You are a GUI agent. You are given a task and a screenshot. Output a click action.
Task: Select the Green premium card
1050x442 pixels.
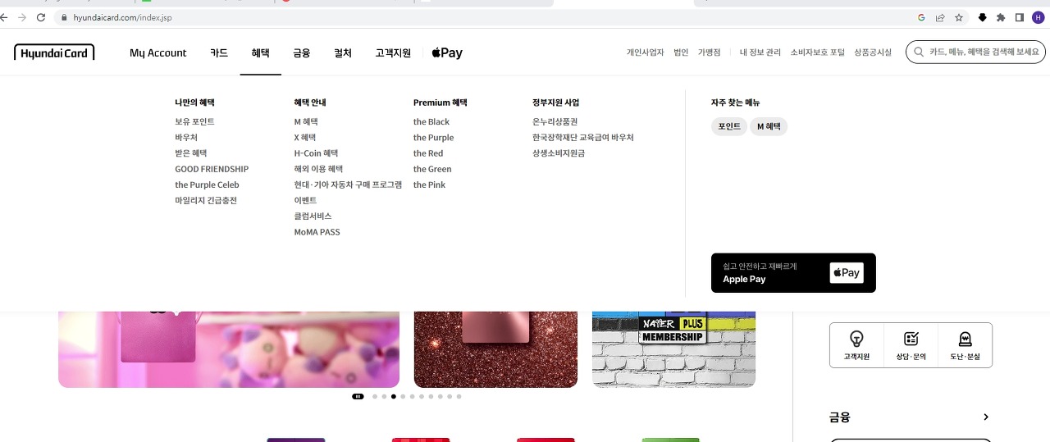(432, 169)
